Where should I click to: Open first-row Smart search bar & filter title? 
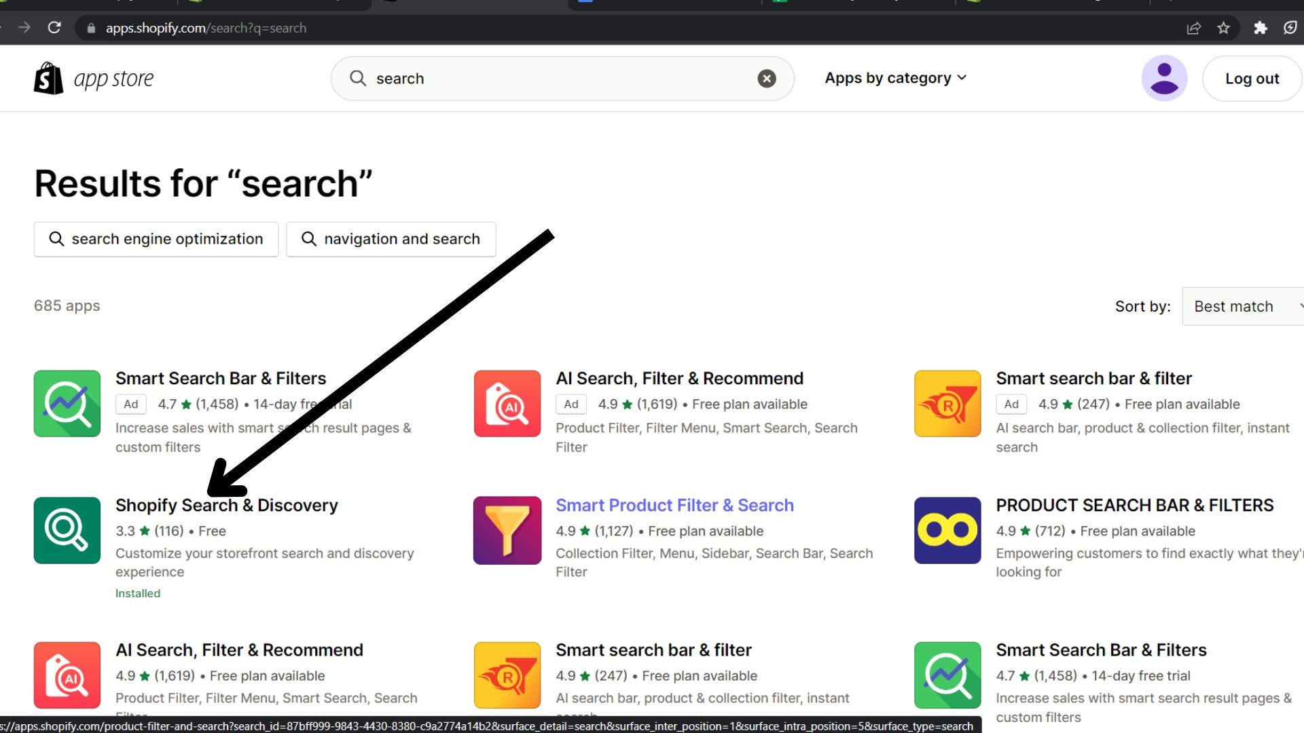click(1093, 378)
